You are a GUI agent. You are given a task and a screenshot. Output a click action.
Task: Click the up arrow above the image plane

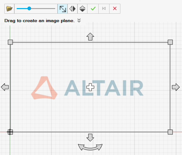tap(90, 37)
